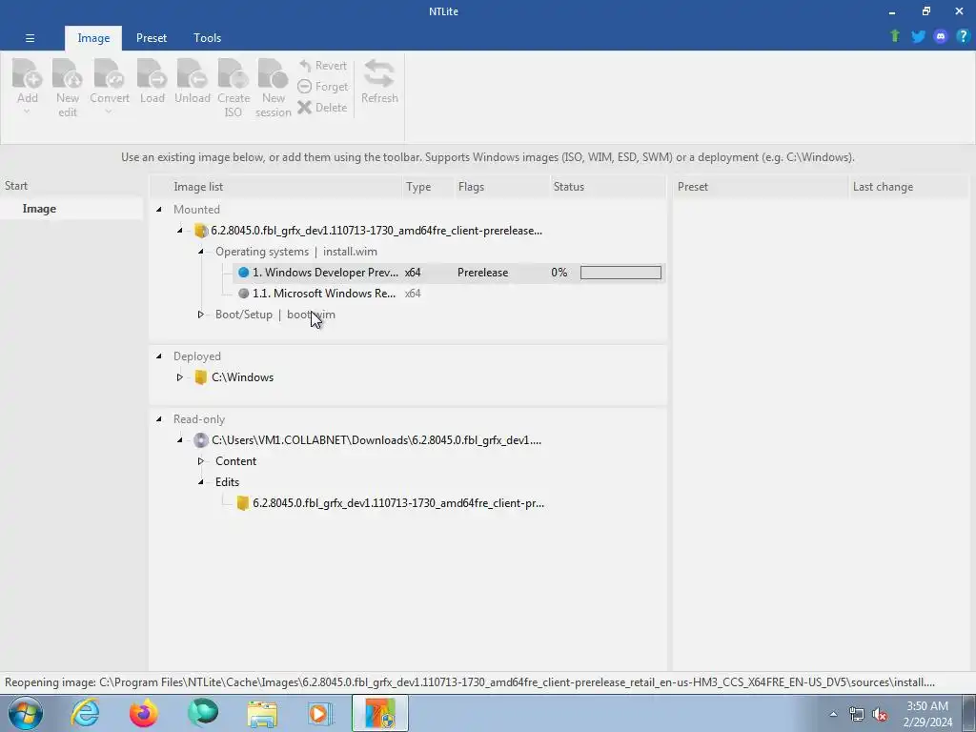
Task: Open the hamburger menu button
Action: tap(30, 38)
